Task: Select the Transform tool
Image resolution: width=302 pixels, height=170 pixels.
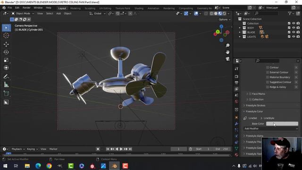Action: [6, 68]
